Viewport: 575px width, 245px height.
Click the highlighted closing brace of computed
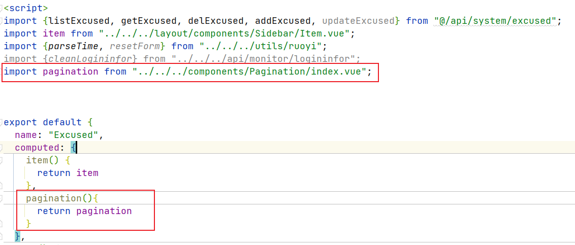pos(18,236)
